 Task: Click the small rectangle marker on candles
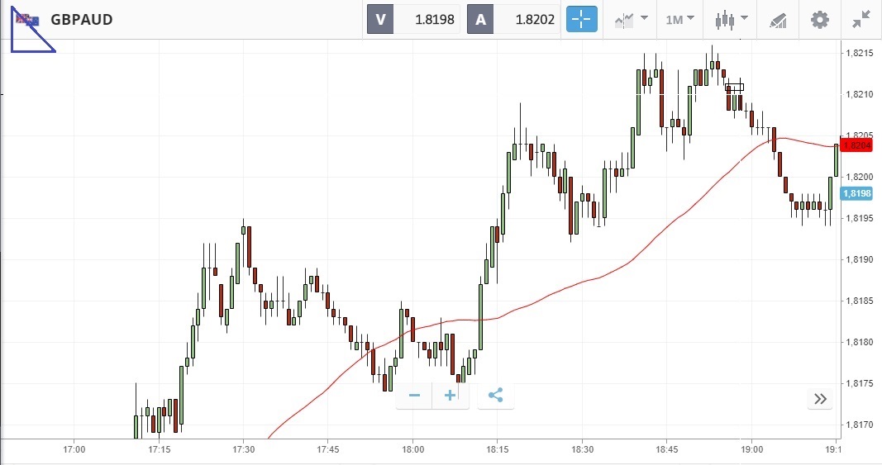[735, 87]
